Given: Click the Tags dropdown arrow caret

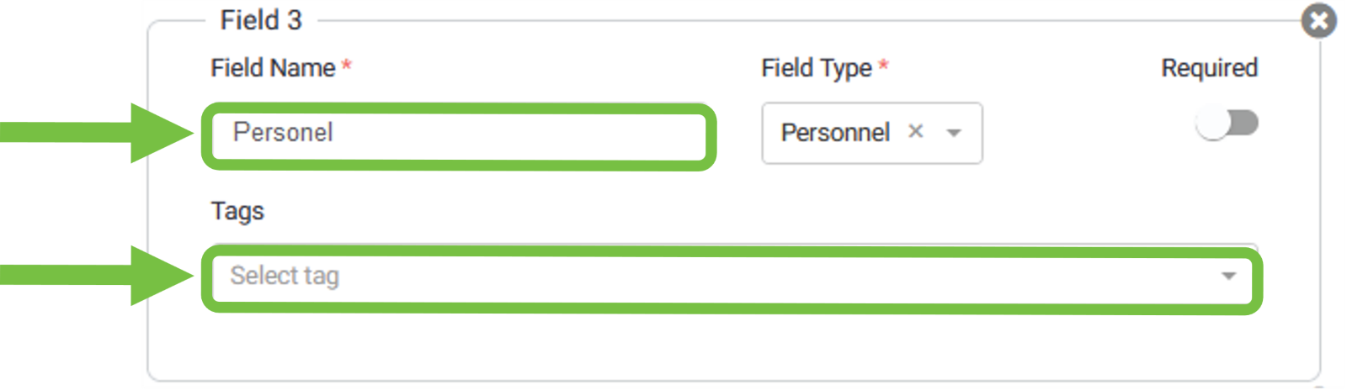Looking at the screenshot, I should coord(1228,277).
